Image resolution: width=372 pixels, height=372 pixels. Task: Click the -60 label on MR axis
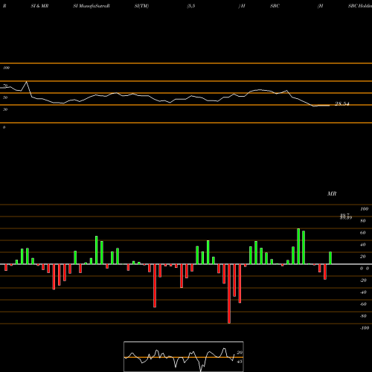363,304
